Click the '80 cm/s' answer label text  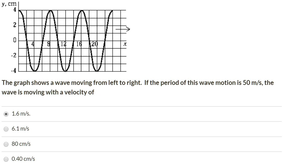point(21,144)
